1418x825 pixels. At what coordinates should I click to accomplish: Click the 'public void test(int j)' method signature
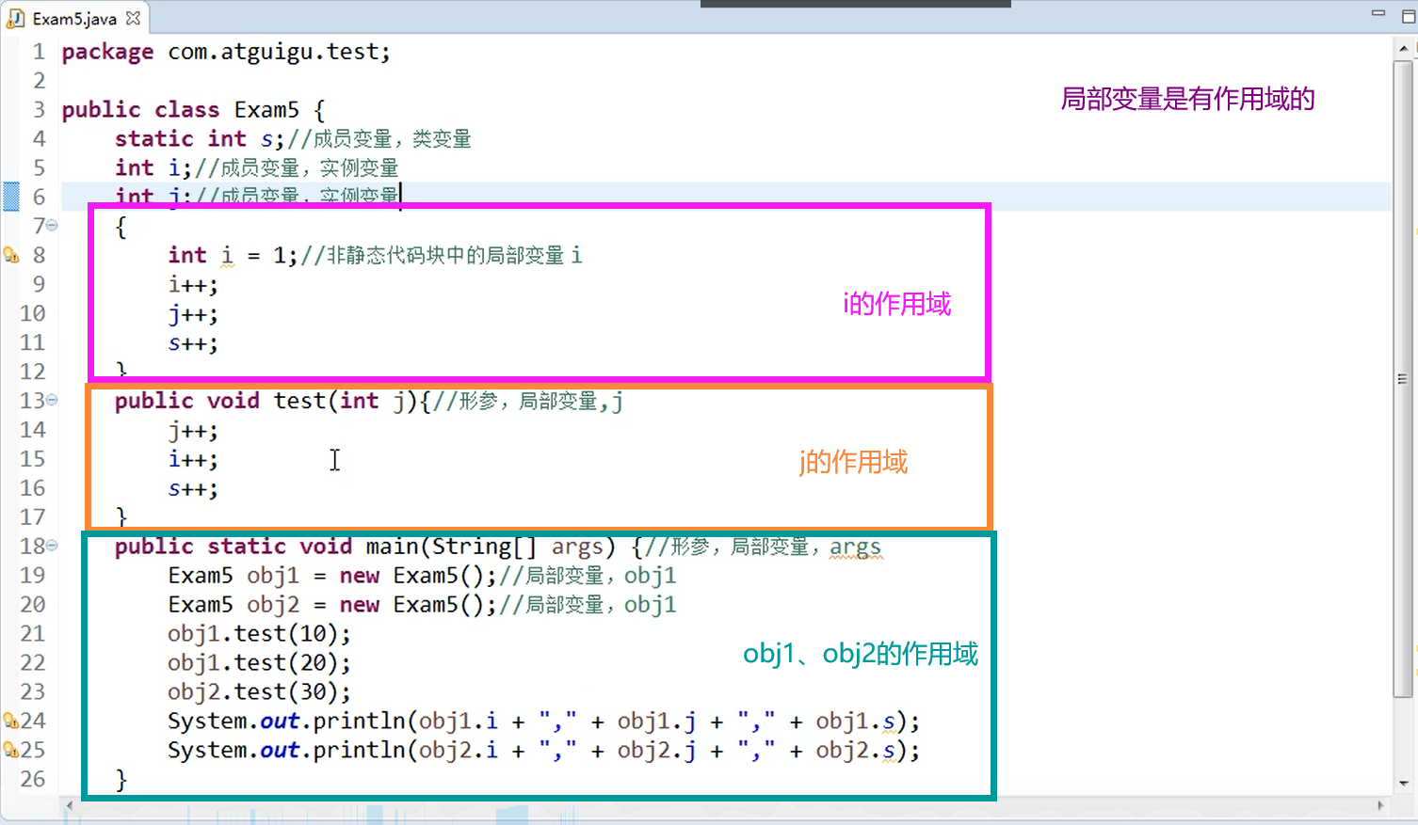[x=266, y=401]
